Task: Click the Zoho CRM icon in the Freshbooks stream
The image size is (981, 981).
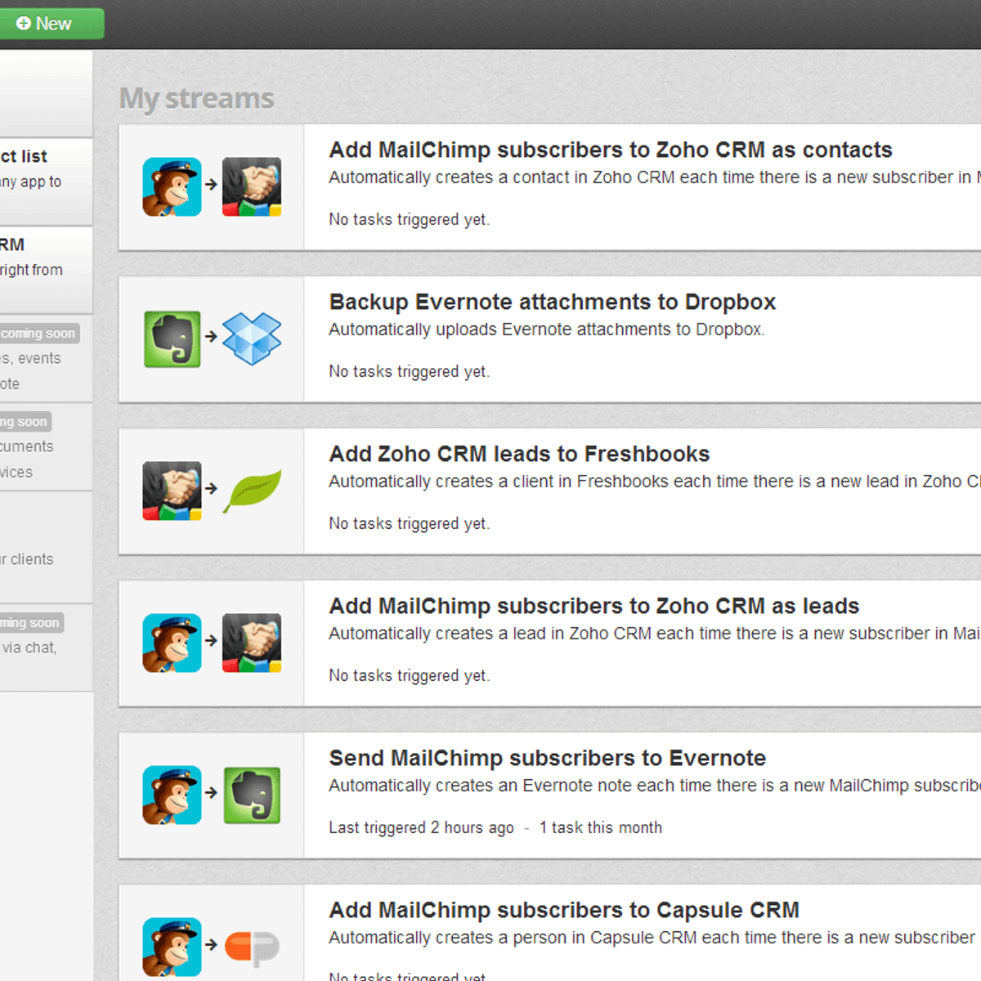Action: click(x=172, y=490)
